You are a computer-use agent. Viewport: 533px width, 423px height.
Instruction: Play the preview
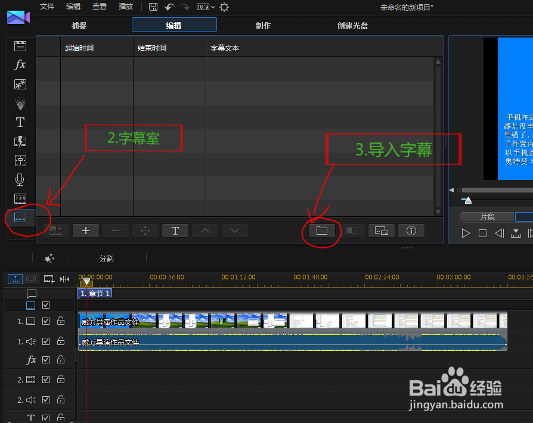point(466,234)
